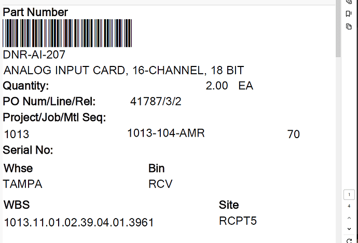The image size is (358, 243).
Task: Click the rotate page icon
Action: coord(349,238)
